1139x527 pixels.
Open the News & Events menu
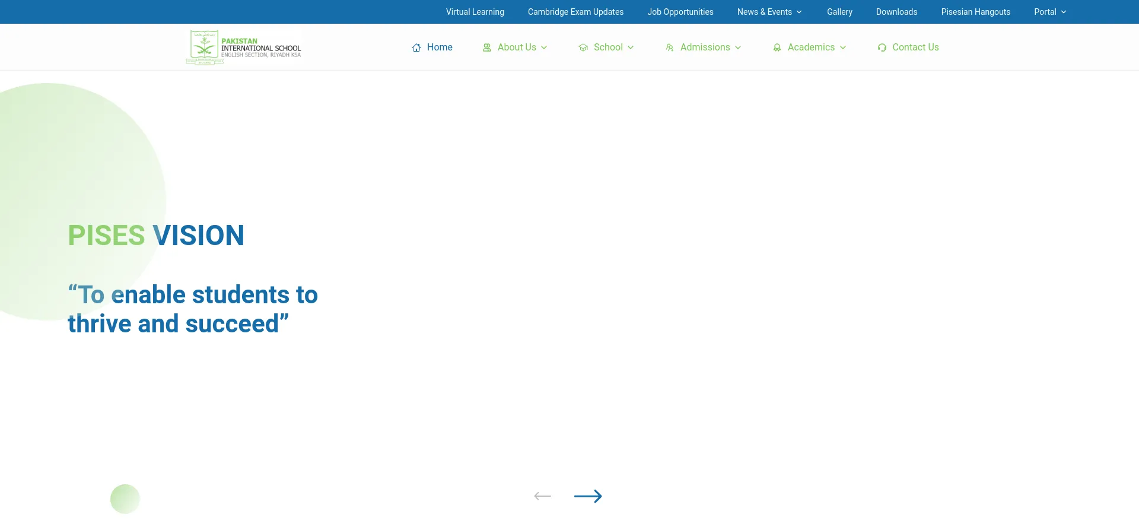[765, 12]
